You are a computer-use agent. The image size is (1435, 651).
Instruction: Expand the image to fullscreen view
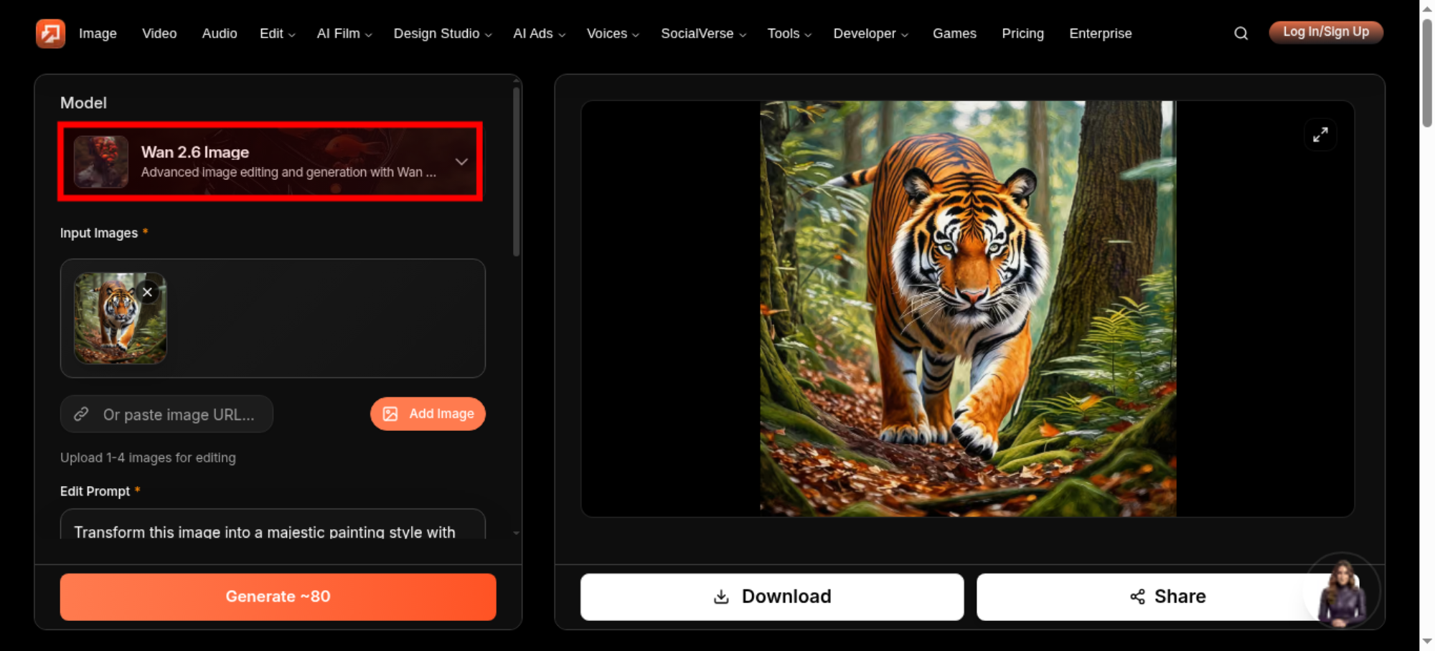point(1320,135)
